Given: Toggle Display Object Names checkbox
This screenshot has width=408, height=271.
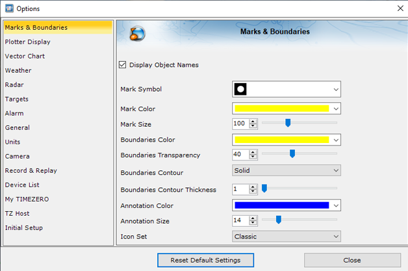Looking at the screenshot, I should 123,65.
